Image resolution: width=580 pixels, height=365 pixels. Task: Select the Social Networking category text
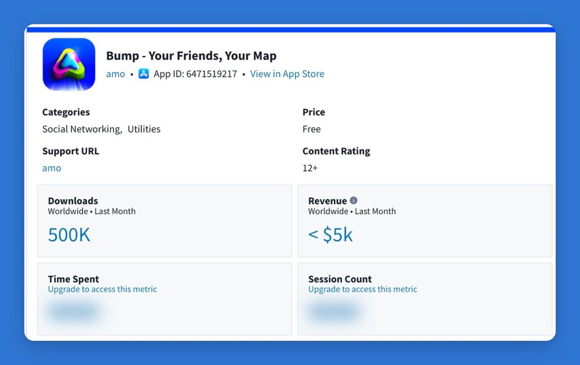pyautogui.click(x=81, y=129)
